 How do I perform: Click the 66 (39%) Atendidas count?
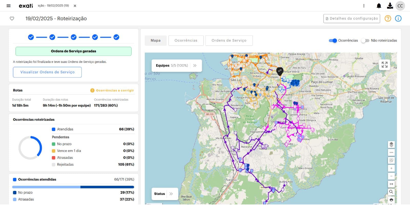pyautogui.click(x=127, y=129)
